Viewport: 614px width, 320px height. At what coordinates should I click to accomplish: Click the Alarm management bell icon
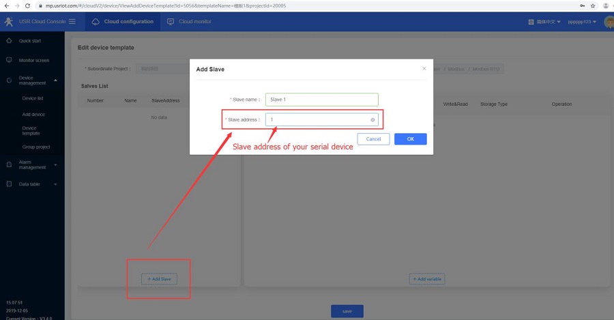click(9, 164)
